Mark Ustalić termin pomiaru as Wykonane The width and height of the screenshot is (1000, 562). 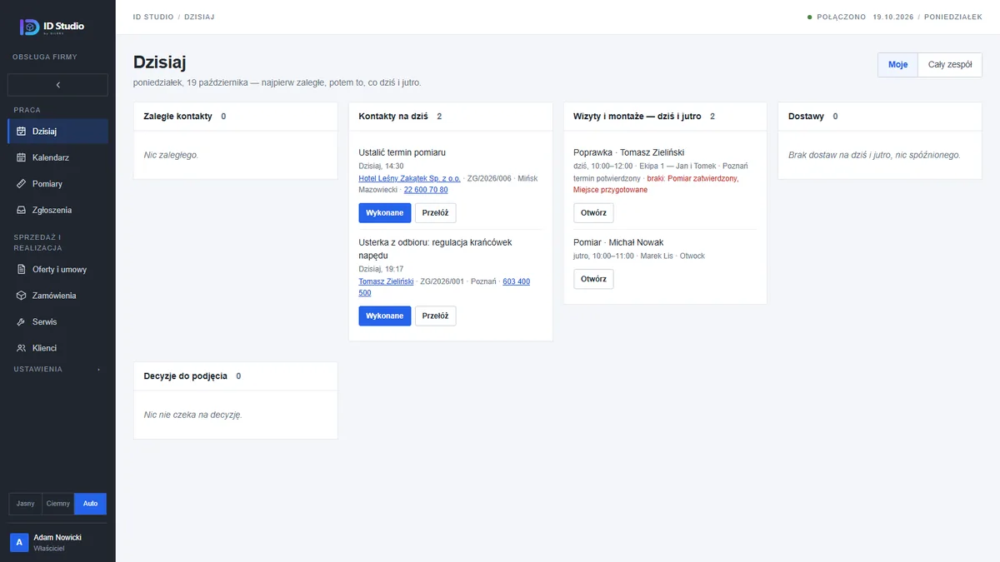coord(385,213)
